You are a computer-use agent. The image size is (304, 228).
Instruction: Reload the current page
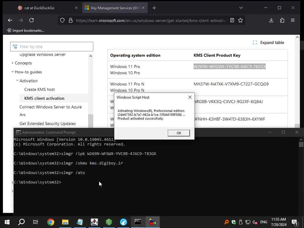[31, 20]
